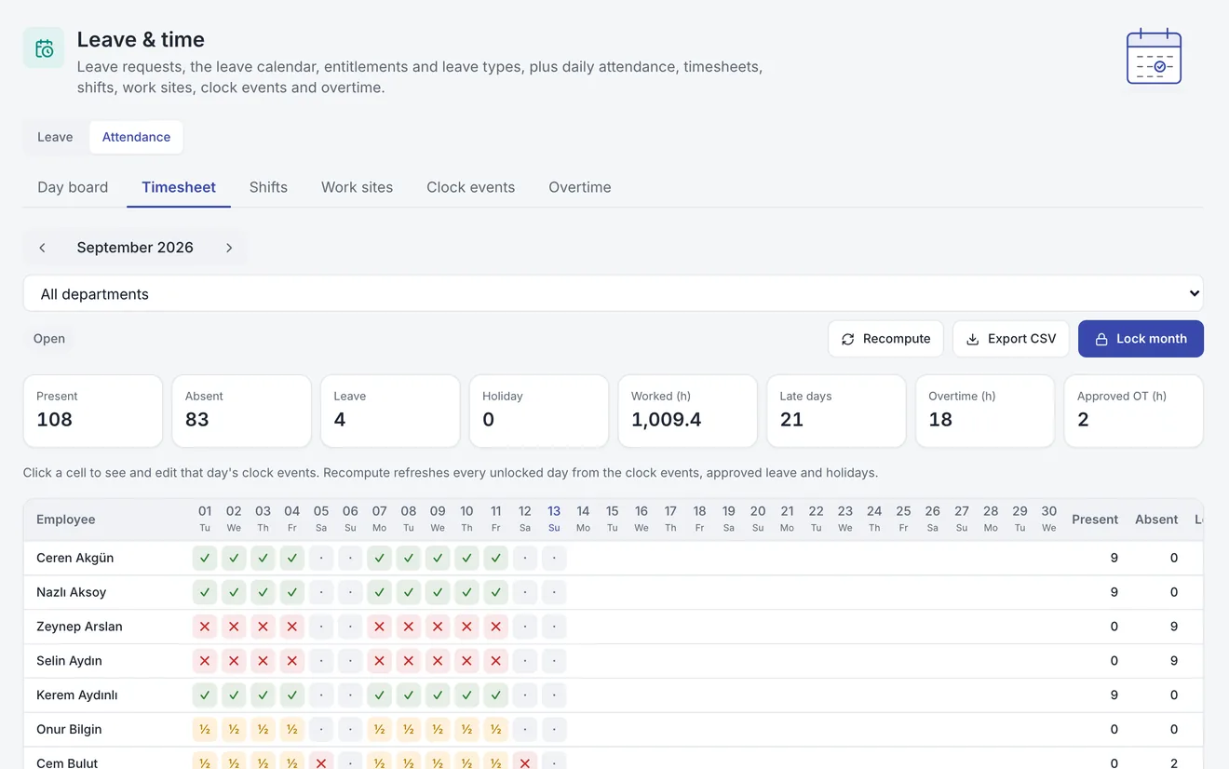Open Nazlı Aksoy's day 07 check cell
The width and height of the screenshot is (1229, 769).
(x=379, y=592)
